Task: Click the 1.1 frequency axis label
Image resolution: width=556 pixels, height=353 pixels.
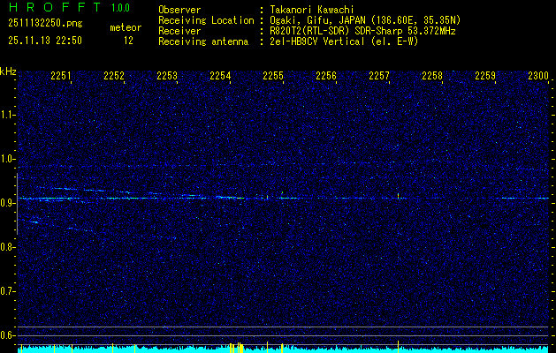Action: coord(8,115)
